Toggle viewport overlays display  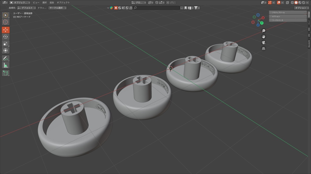(279, 2)
